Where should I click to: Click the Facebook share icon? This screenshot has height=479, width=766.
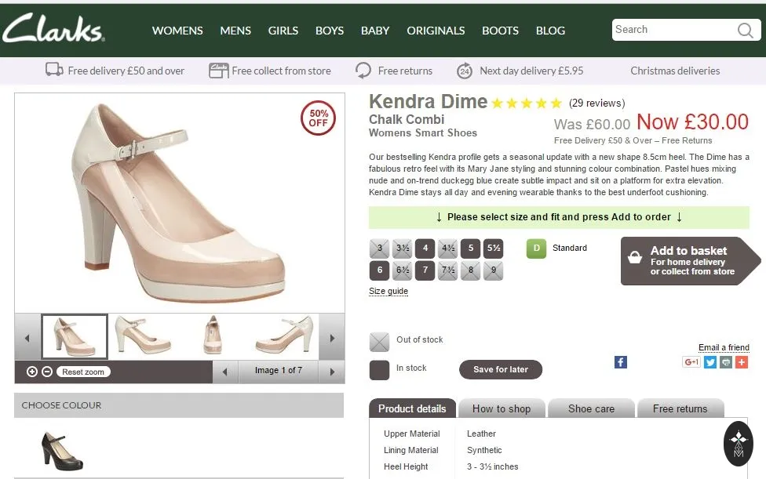coord(621,362)
